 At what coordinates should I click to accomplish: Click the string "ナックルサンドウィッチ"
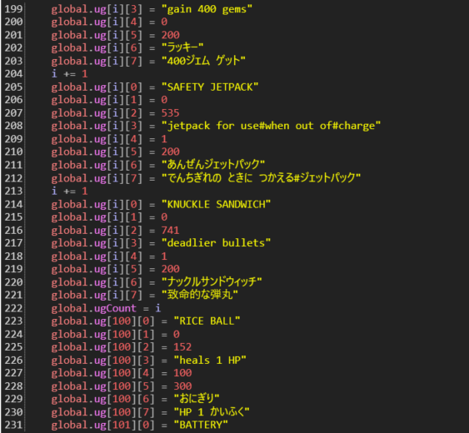212,282
